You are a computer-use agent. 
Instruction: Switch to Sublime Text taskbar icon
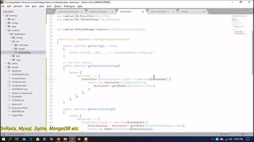pos(72,139)
